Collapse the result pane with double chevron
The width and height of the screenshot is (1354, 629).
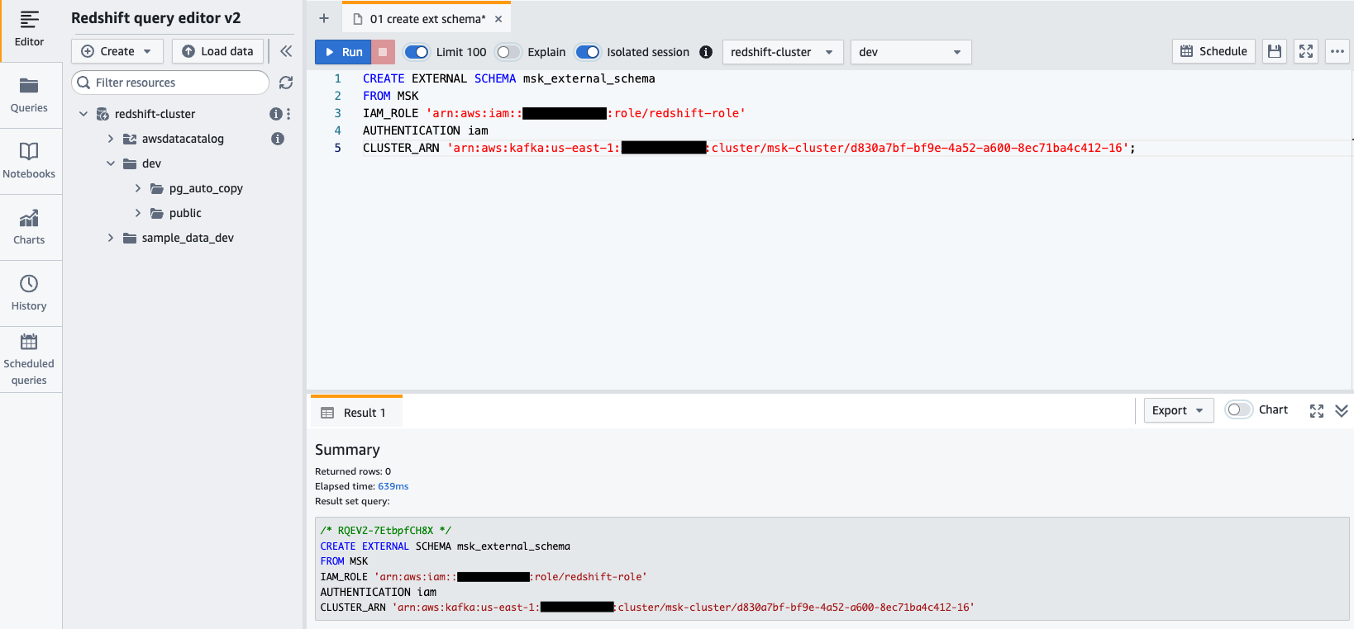[x=1342, y=410]
